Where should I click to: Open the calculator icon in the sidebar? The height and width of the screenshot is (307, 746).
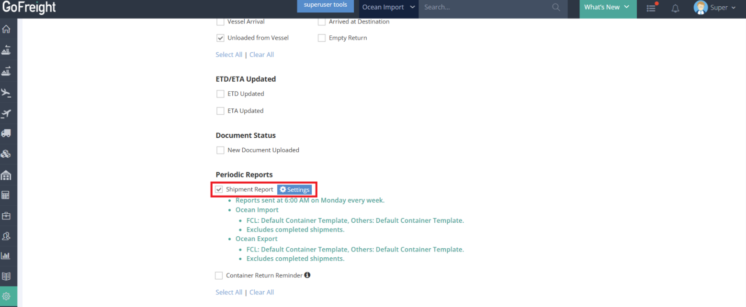(6, 195)
